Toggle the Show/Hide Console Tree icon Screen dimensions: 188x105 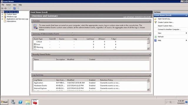10,8
